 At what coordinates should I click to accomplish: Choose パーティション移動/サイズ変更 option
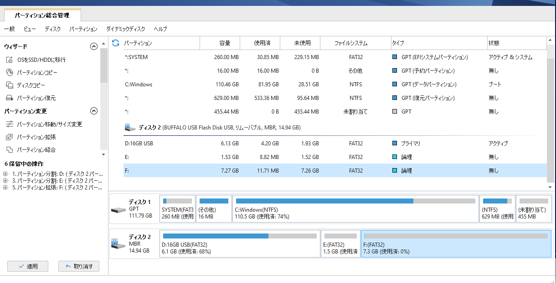click(50, 124)
